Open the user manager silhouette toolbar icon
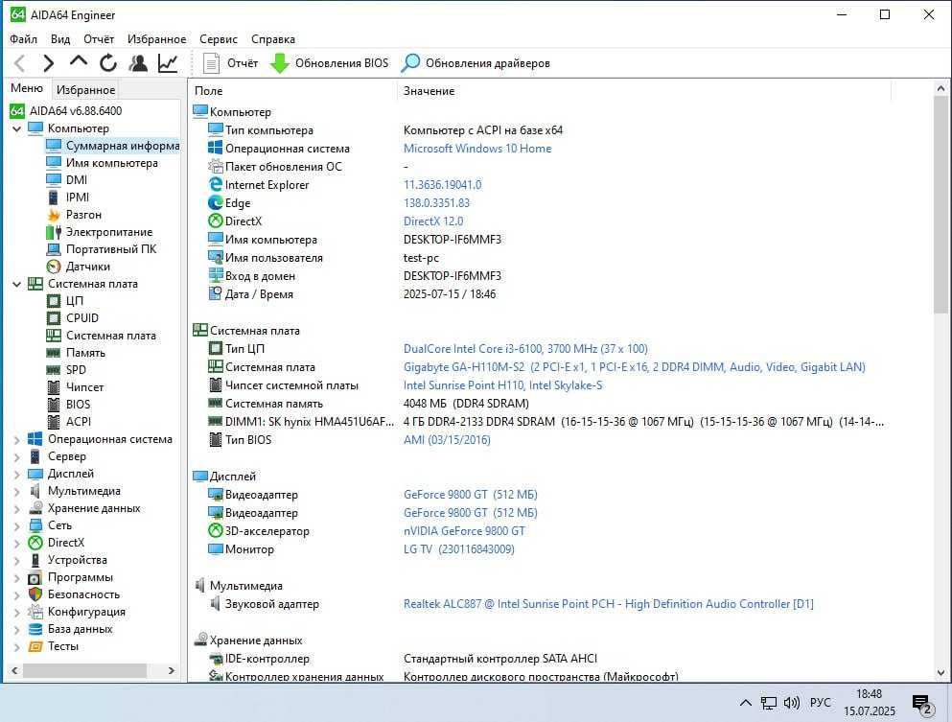The image size is (952, 722). tap(138, 63)
